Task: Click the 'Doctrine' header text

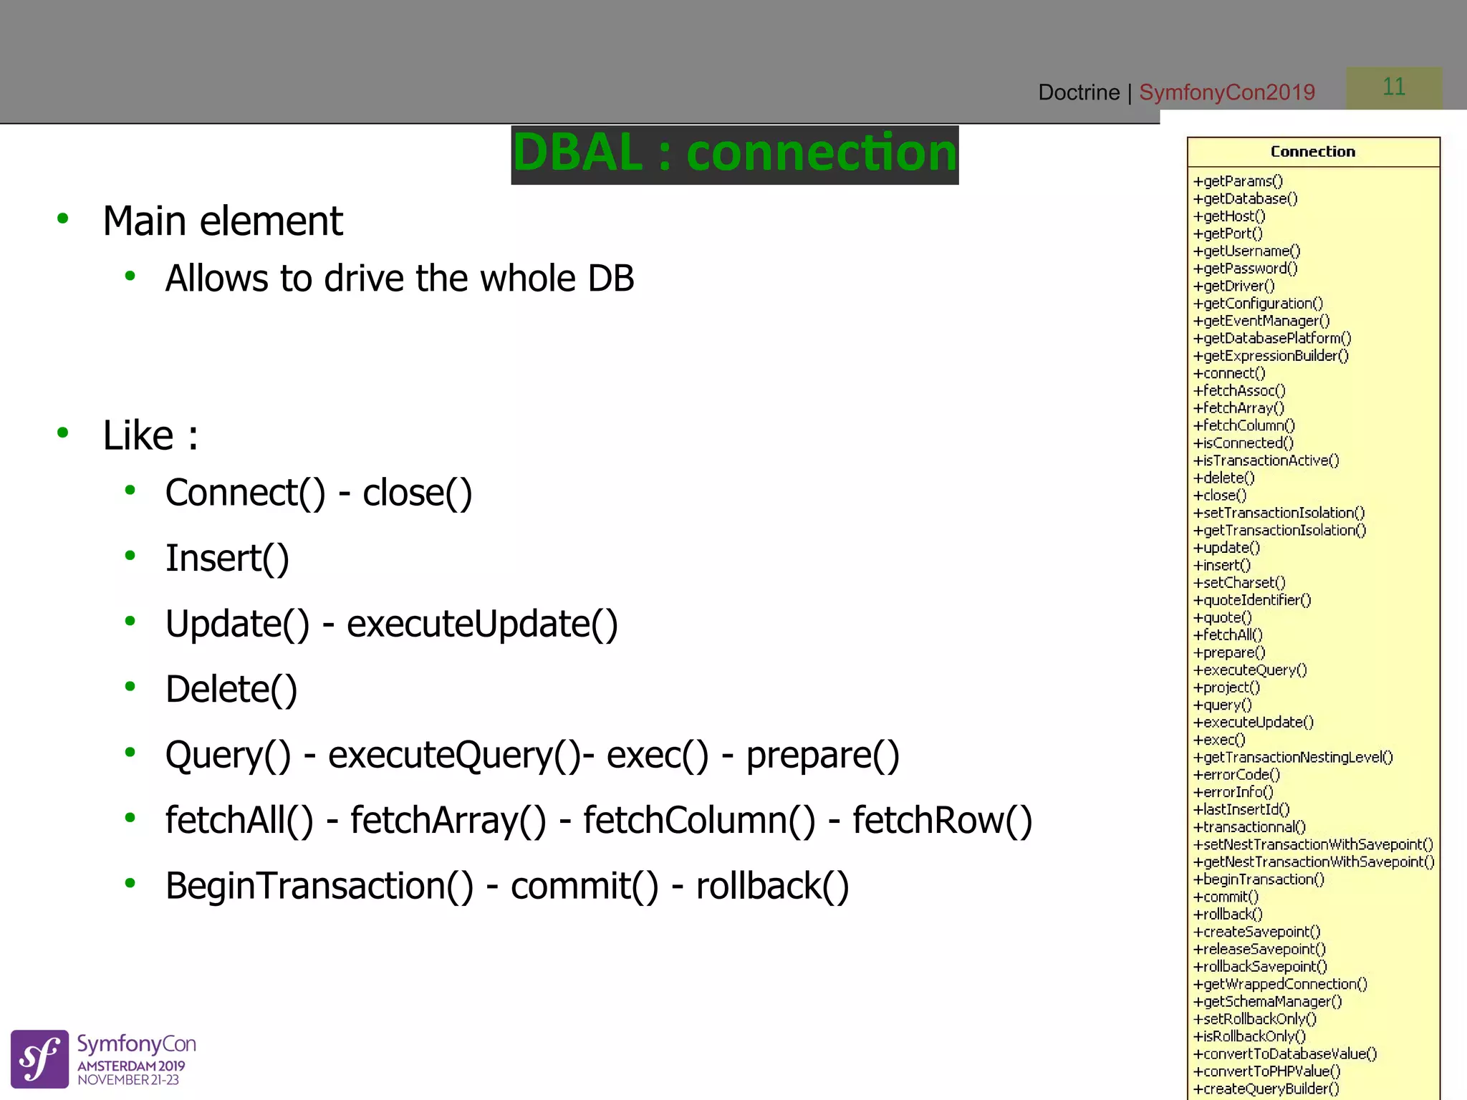Action: tap(1079, 92)
